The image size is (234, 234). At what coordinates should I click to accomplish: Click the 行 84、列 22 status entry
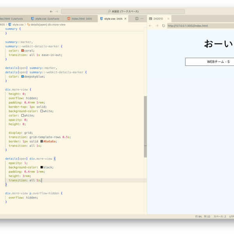coord(203,216)
